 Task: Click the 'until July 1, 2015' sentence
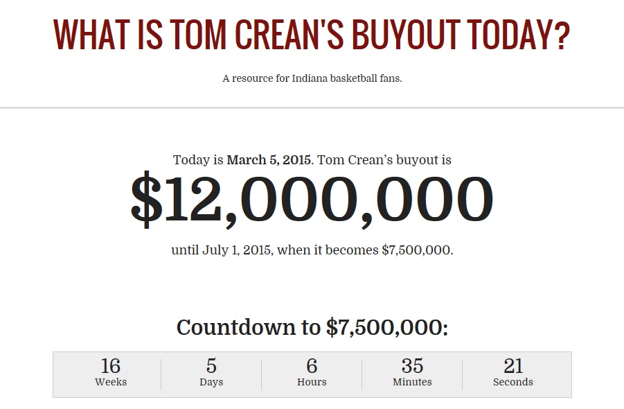pyautogui.click(x=312, y=250)
